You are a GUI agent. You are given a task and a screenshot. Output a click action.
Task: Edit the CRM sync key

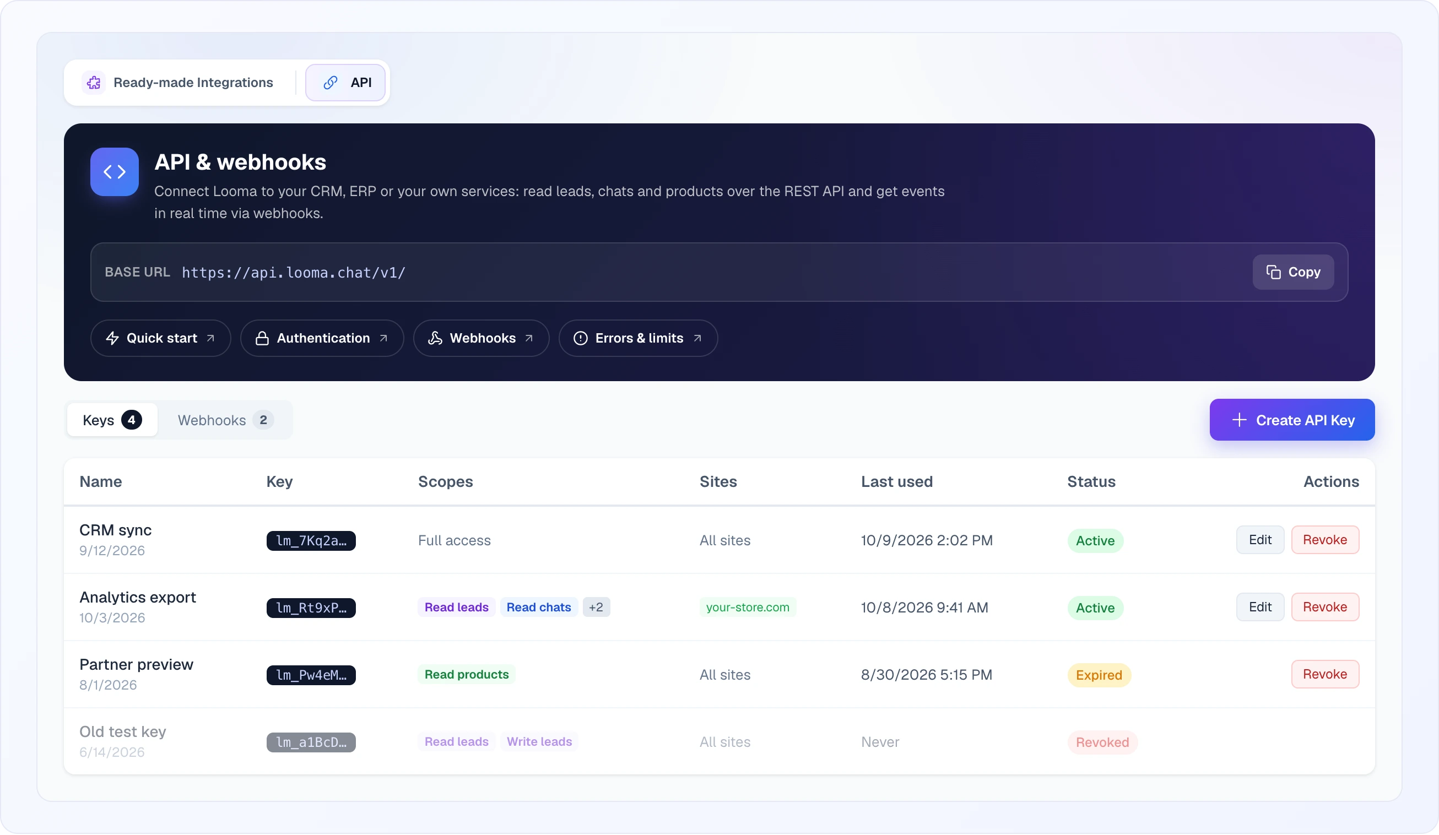(x=1260, y=540)
